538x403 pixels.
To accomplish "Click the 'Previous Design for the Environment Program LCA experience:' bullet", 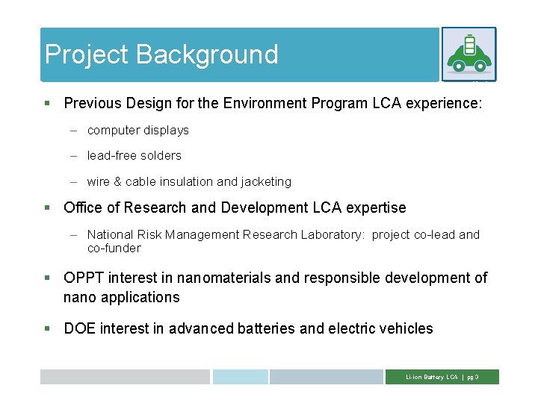I will [x=273, y=103].
